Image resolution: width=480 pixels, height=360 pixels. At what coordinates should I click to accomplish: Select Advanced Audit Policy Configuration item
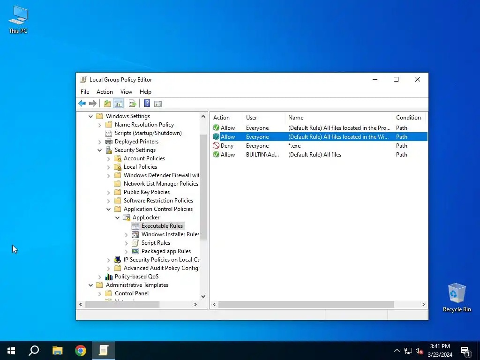(x=161, y=268)
